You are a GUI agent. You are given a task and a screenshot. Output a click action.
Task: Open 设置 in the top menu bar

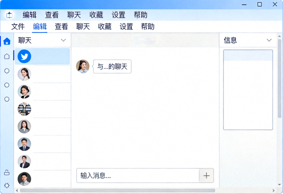coord(119,15)
